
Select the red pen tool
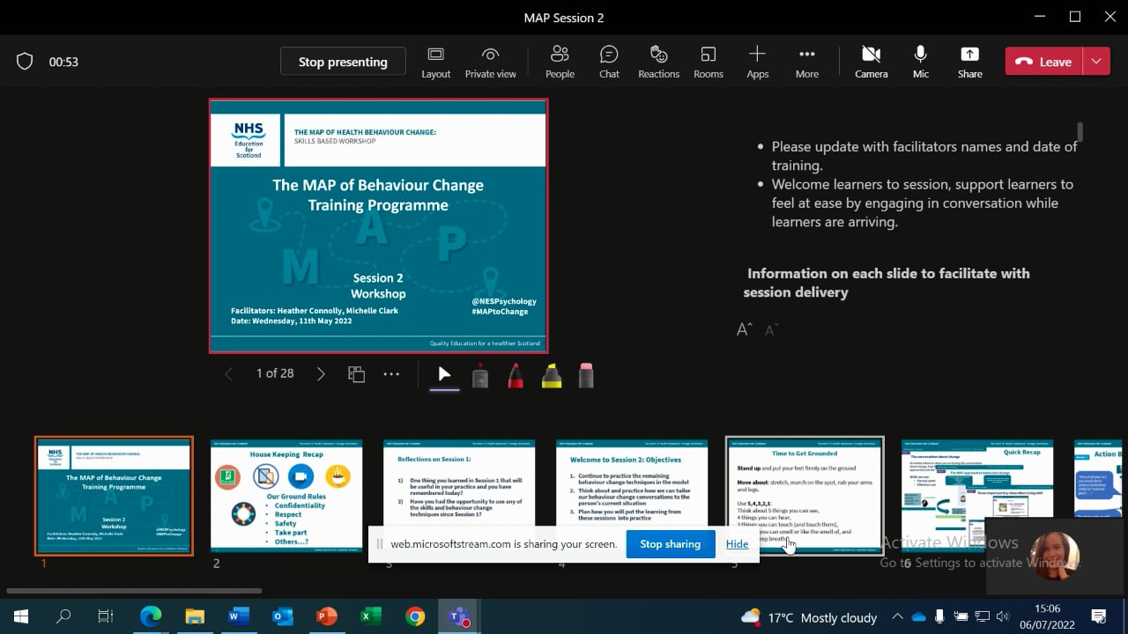tap(516, 376)
